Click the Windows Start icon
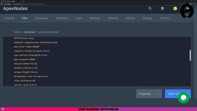This screenshot has height=111, width=197. pos(3,109)
